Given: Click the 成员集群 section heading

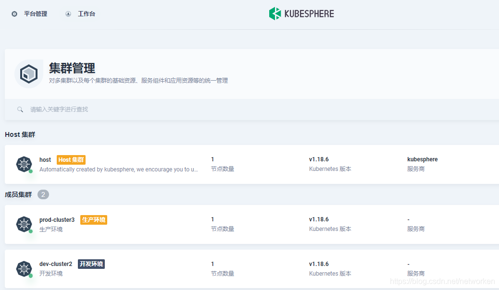Looking at the screenshot, I should pyautogui.click(x=18, y=194).
